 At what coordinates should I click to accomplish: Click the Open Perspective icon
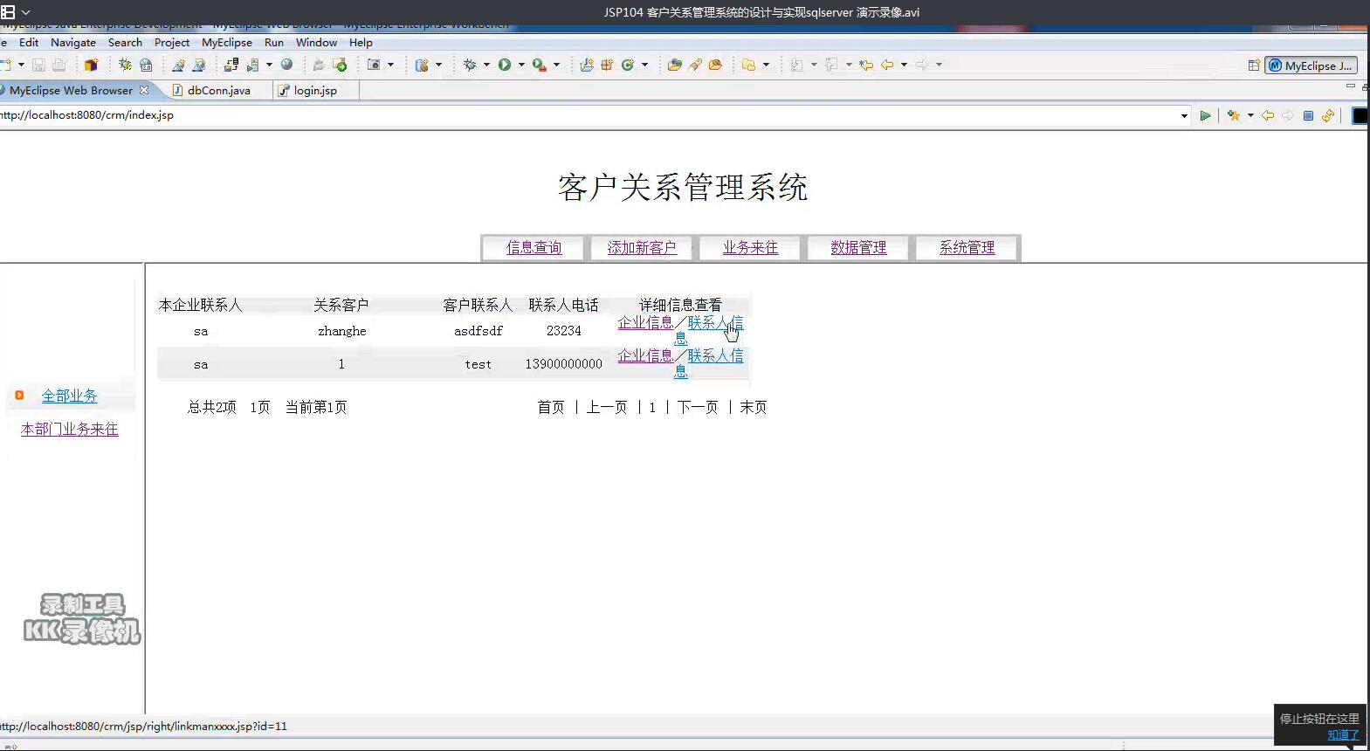[1254, 65]
